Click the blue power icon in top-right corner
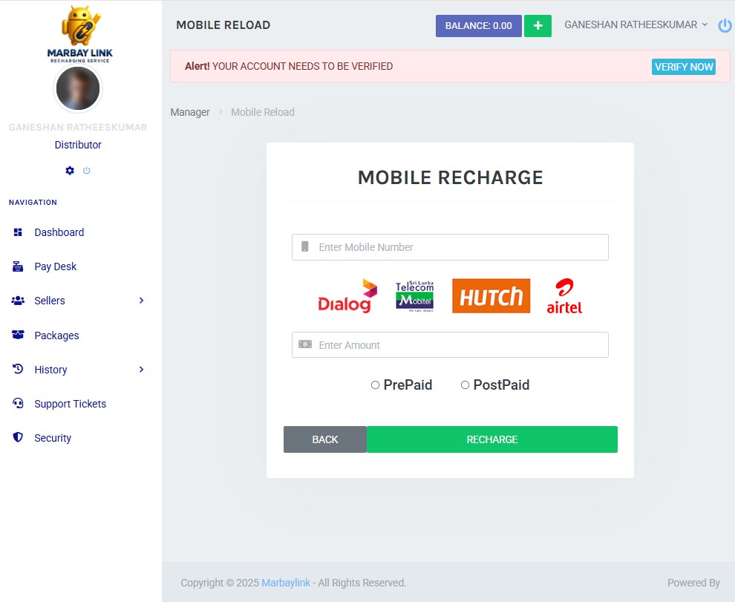 click(x=725, y=26)
